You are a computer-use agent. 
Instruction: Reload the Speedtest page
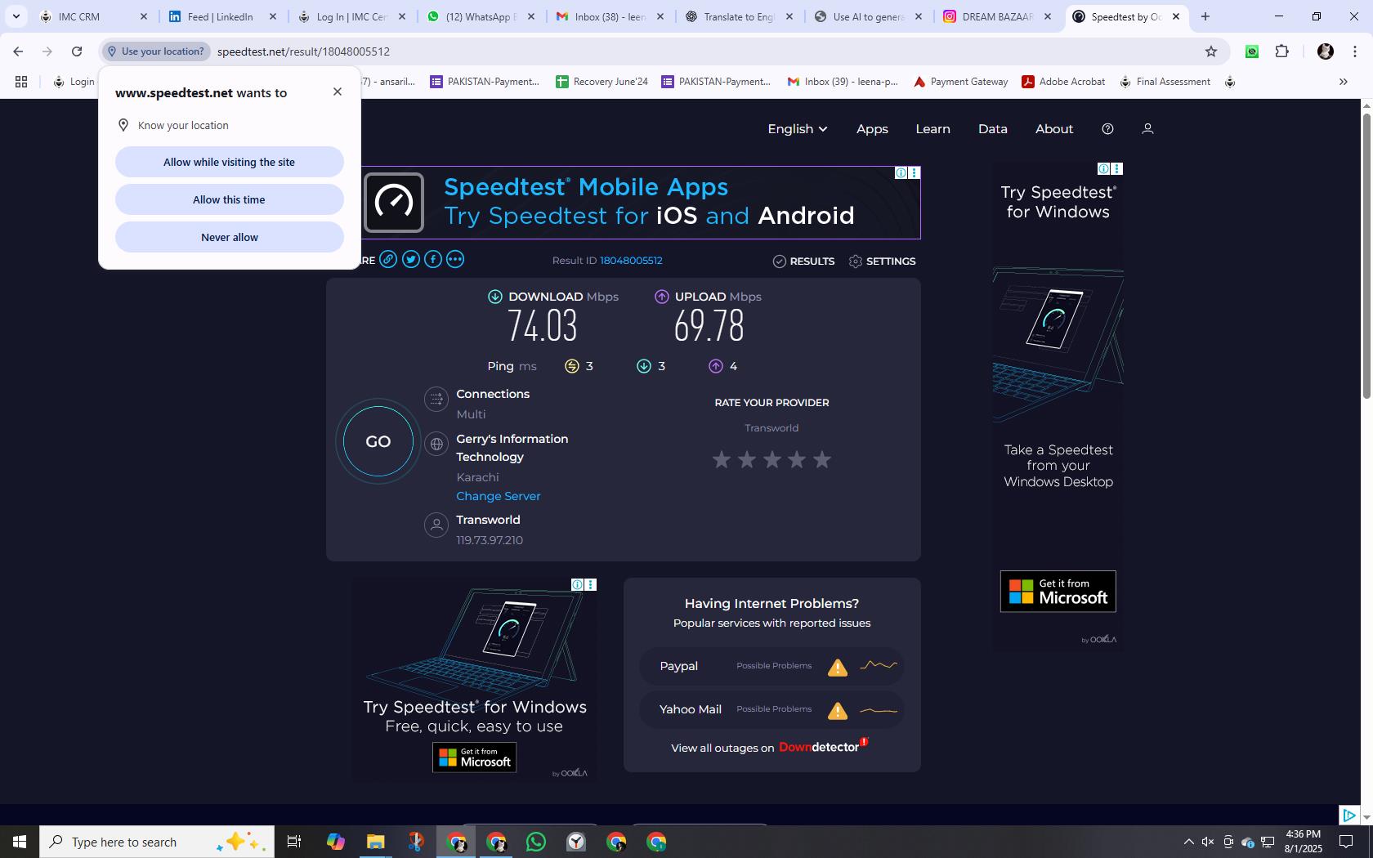tap(77, 51)
